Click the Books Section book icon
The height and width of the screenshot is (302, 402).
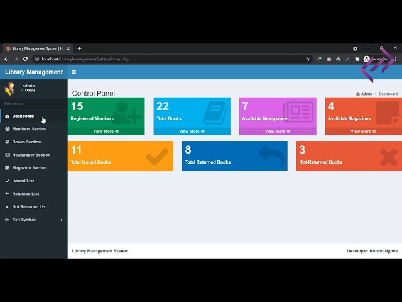point(7,142)
